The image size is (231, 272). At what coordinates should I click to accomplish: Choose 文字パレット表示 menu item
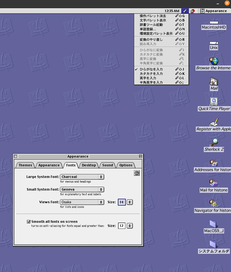pyautogui.click(x=161, y=20)
